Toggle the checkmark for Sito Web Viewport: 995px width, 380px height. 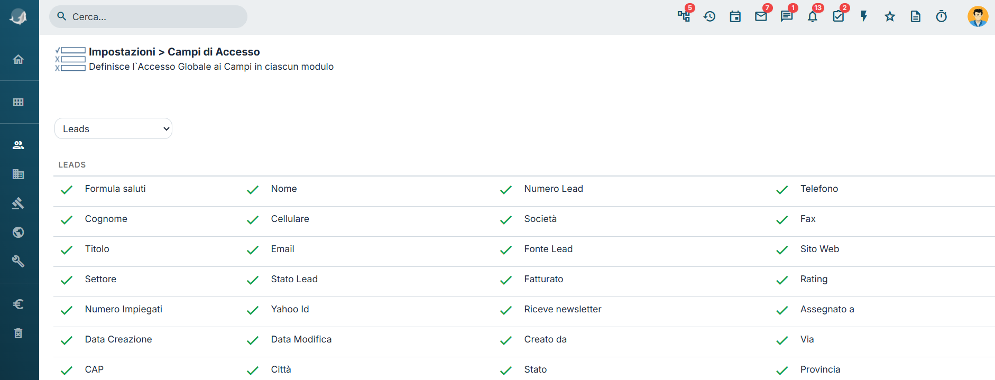[782, 250]
